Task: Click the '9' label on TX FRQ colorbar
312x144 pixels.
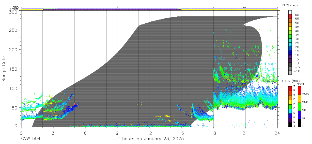Action: coord(294,126)
